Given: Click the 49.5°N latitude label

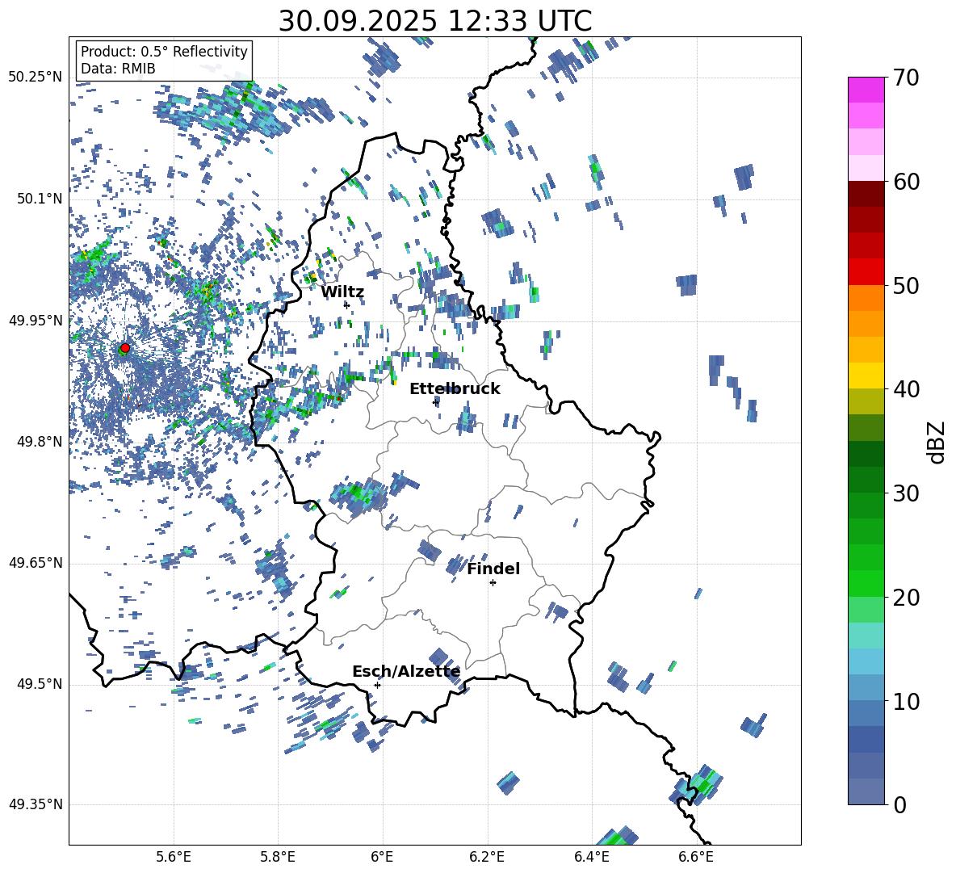Looking at the screenshot, I should pyautogui.click(x=40, y=684).
